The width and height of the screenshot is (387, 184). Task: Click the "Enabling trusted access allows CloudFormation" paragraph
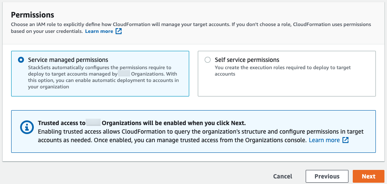coord(171,132)
